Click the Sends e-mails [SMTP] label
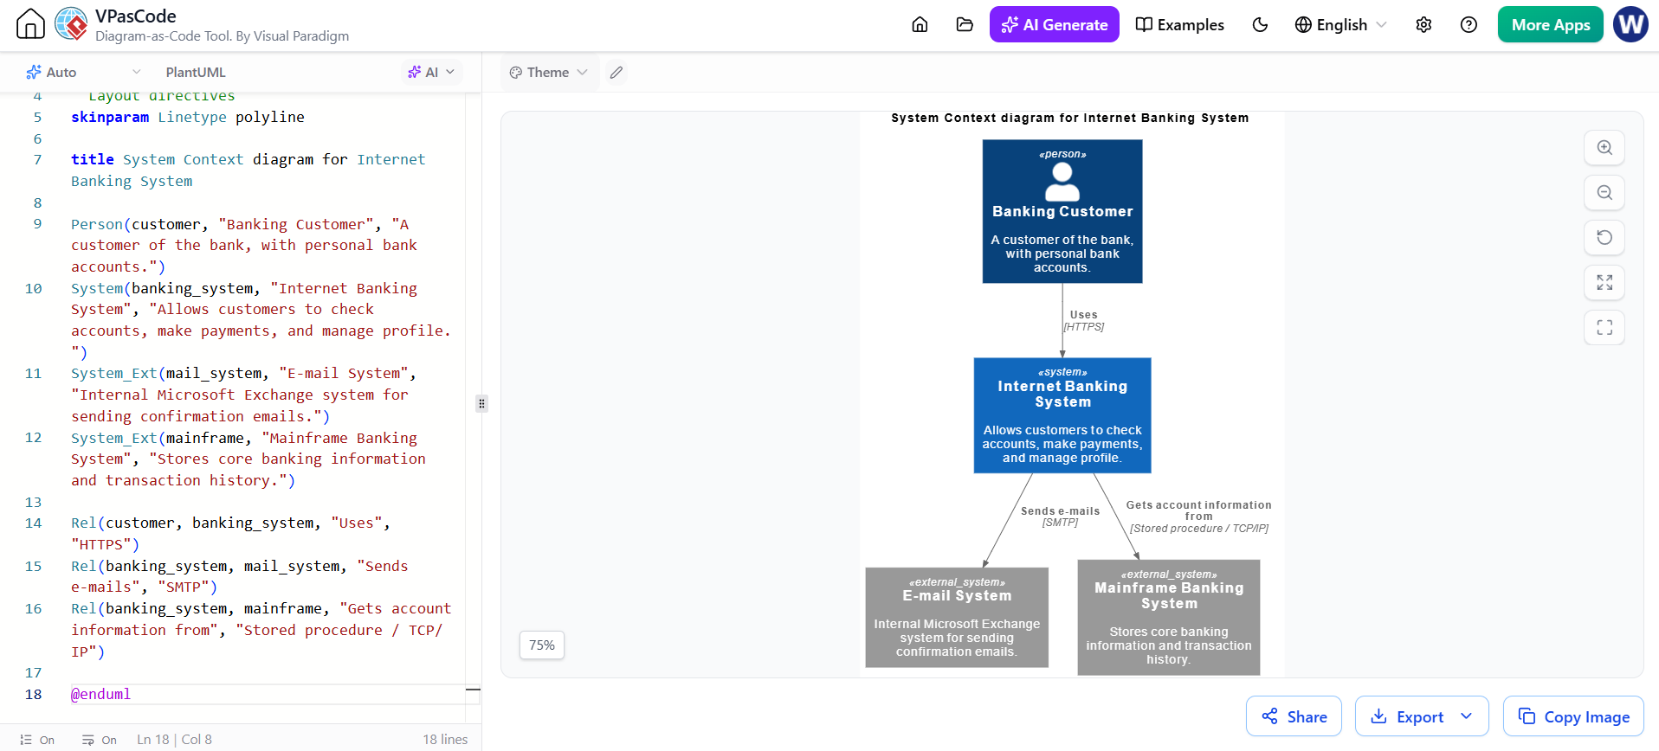The height and width of the screenshot is (751, 1659). tap(1060, 517)
